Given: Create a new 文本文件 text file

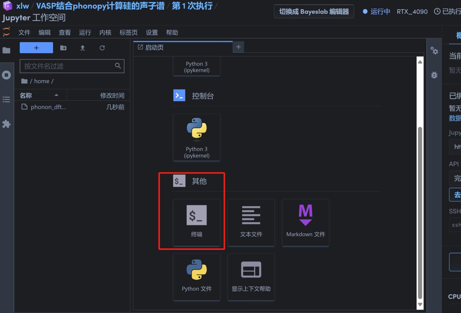Looking at the screenshot, I should coord(251,222).
